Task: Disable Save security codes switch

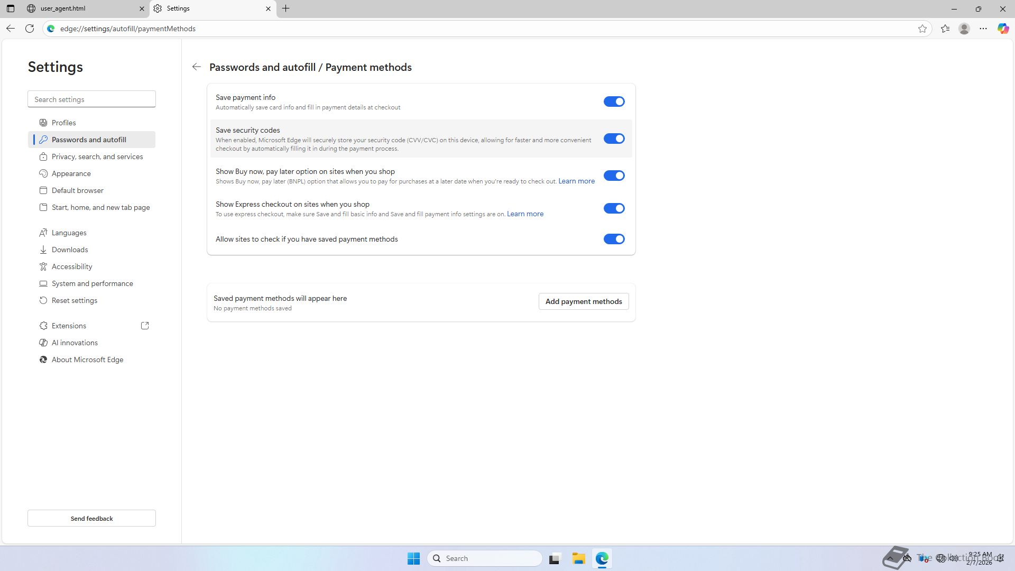Action: click(614, 139)
